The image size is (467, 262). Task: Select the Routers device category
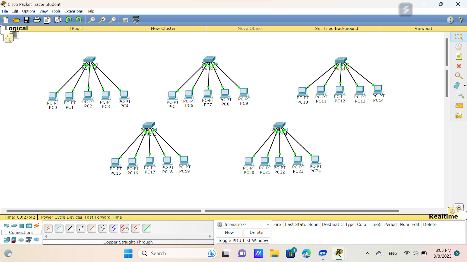(x=6, y=226)
